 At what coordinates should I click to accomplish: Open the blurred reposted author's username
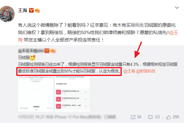(x=31, y=51)
